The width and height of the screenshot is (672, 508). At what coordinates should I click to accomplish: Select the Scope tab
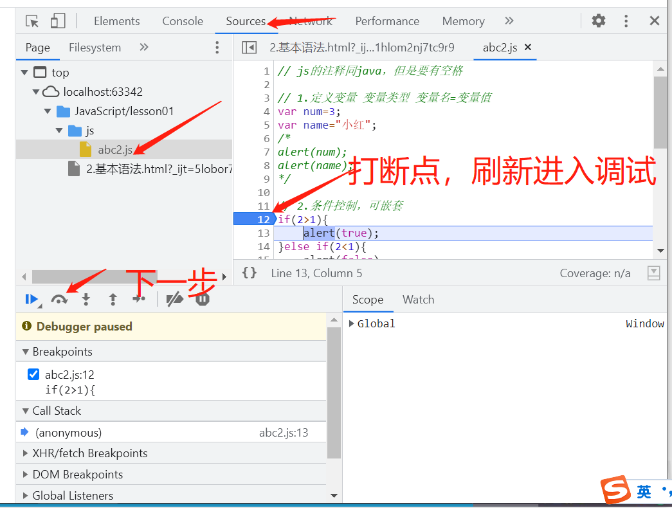click(x=368, y=300)
